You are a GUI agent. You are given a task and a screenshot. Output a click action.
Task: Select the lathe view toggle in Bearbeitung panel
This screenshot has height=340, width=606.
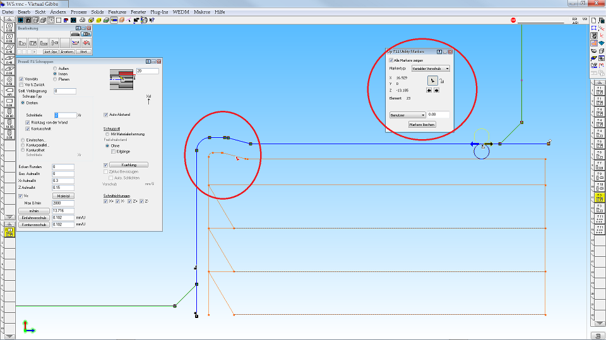86,34
